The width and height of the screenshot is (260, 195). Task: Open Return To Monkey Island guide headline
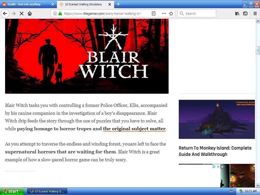(215, 151)
